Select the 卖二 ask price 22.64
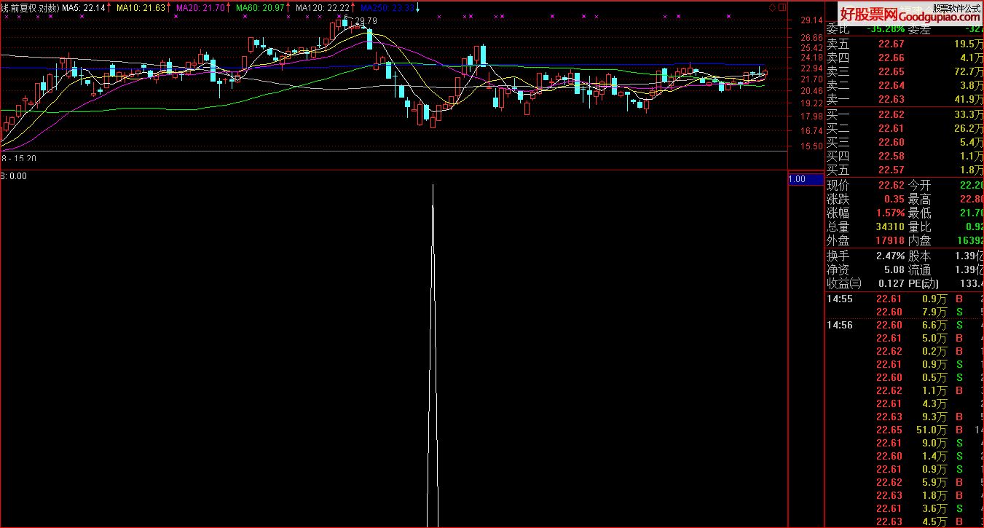 coord(891,86)
